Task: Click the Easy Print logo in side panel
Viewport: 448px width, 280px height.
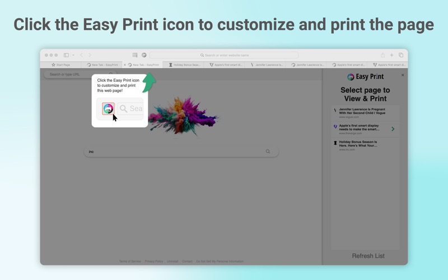Action: point(366,77)
